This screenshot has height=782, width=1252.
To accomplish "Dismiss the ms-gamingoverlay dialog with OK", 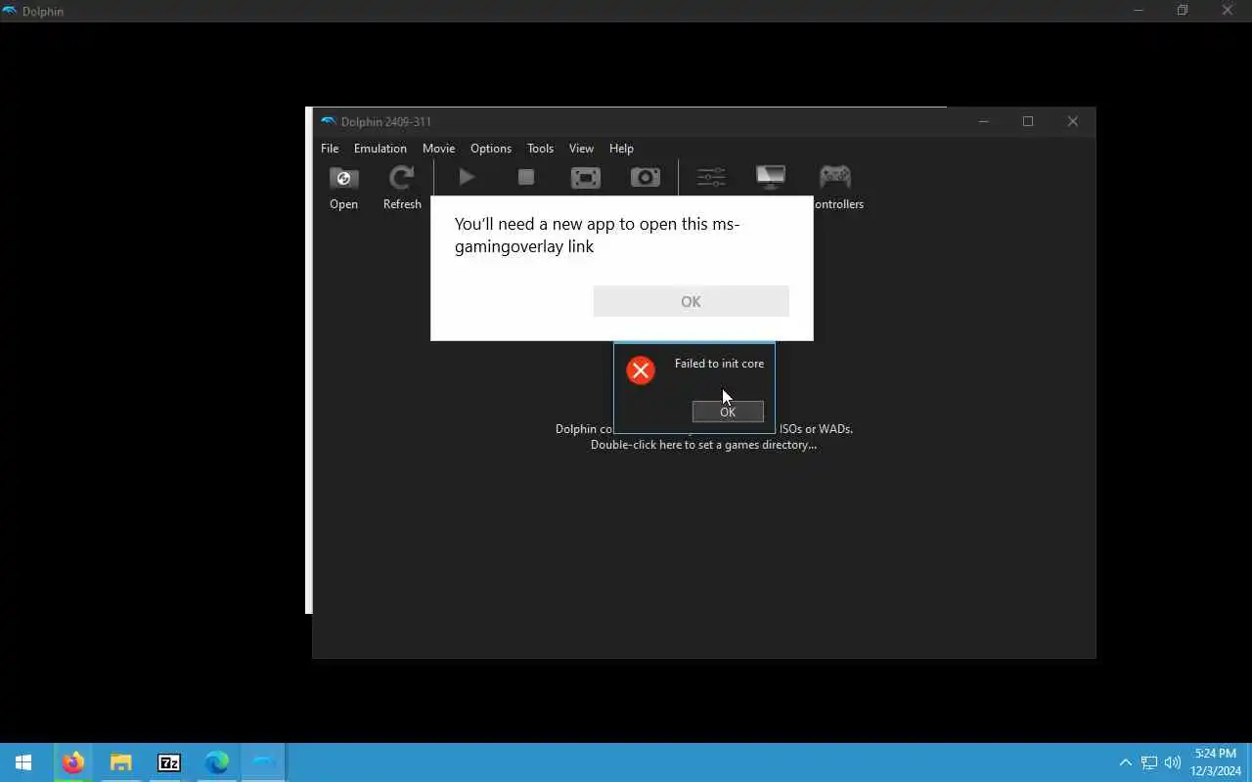I will click(691, 301).
